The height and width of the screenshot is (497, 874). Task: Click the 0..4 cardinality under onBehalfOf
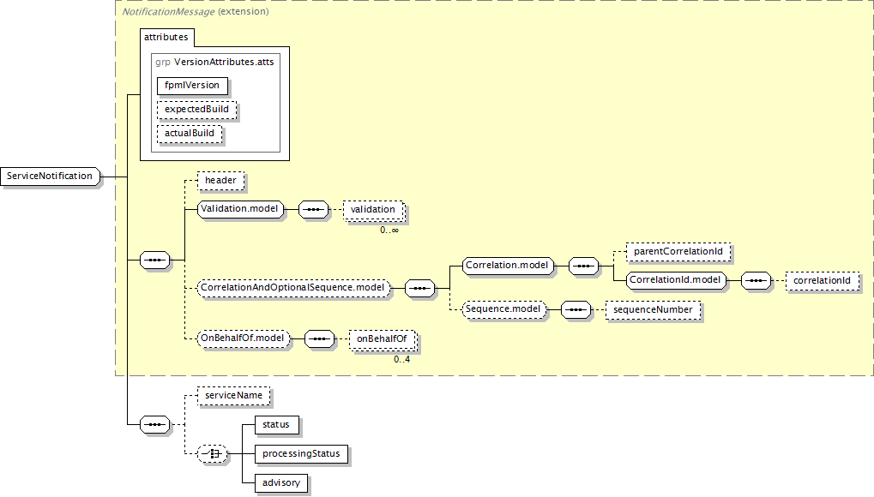point(402,359)
